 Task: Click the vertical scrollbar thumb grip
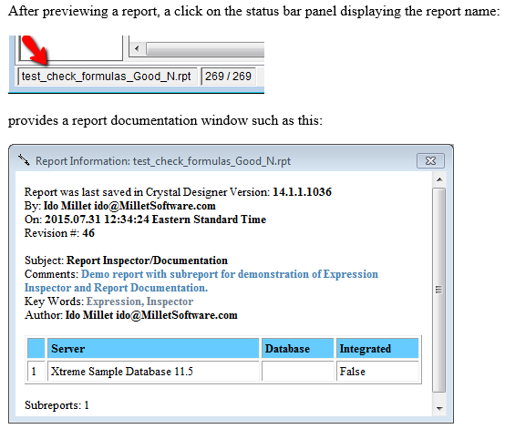click(x=438, y=290)
